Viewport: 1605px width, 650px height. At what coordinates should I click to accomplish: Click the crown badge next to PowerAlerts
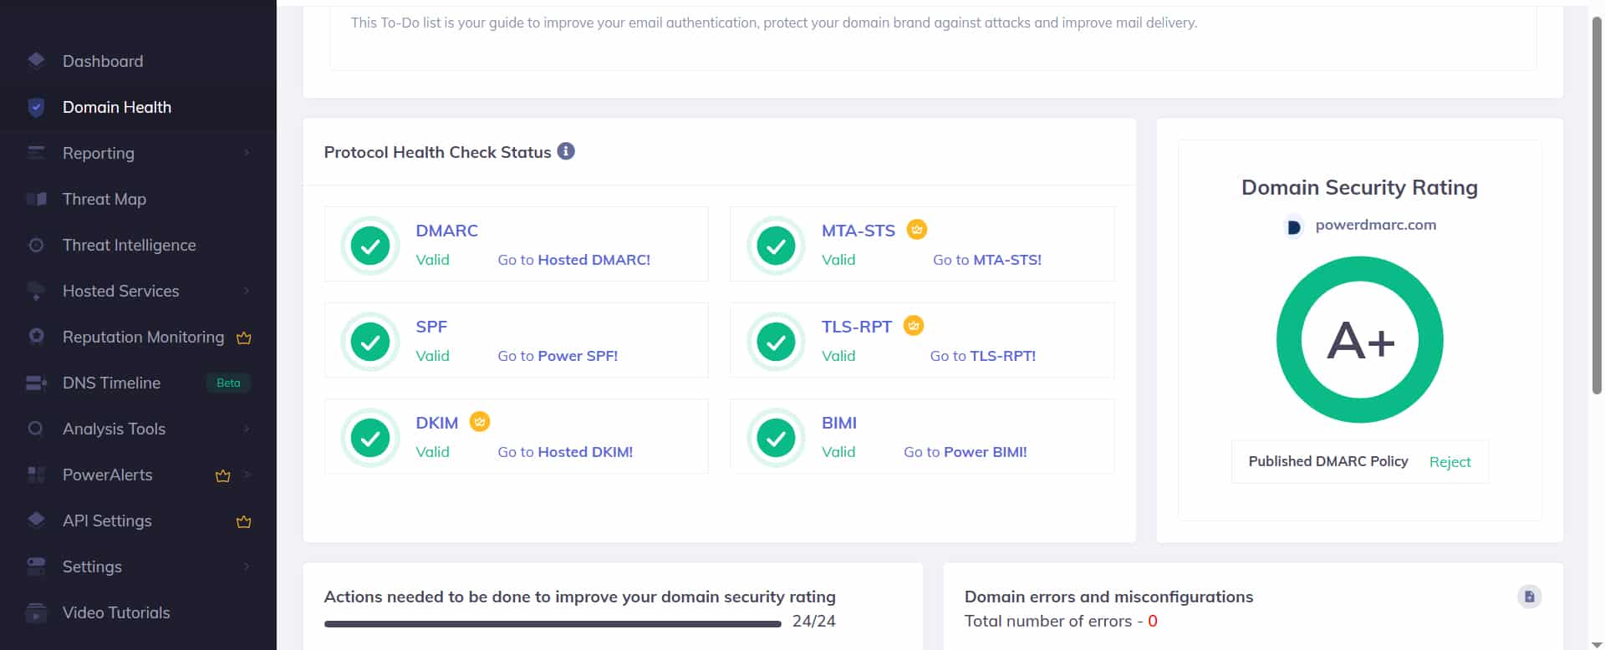(223, 475)
